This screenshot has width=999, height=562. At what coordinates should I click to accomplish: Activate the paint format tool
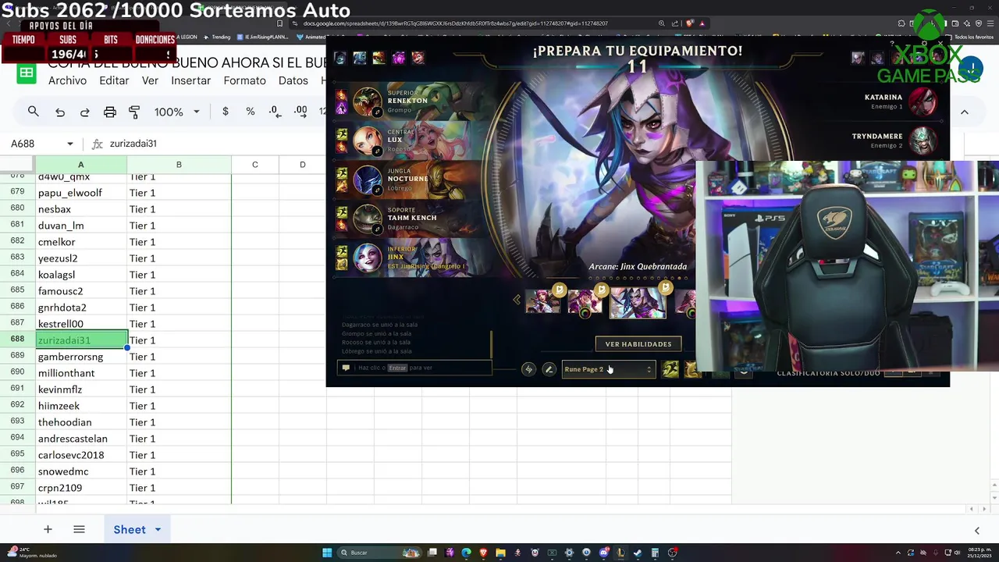click(134, 112)
